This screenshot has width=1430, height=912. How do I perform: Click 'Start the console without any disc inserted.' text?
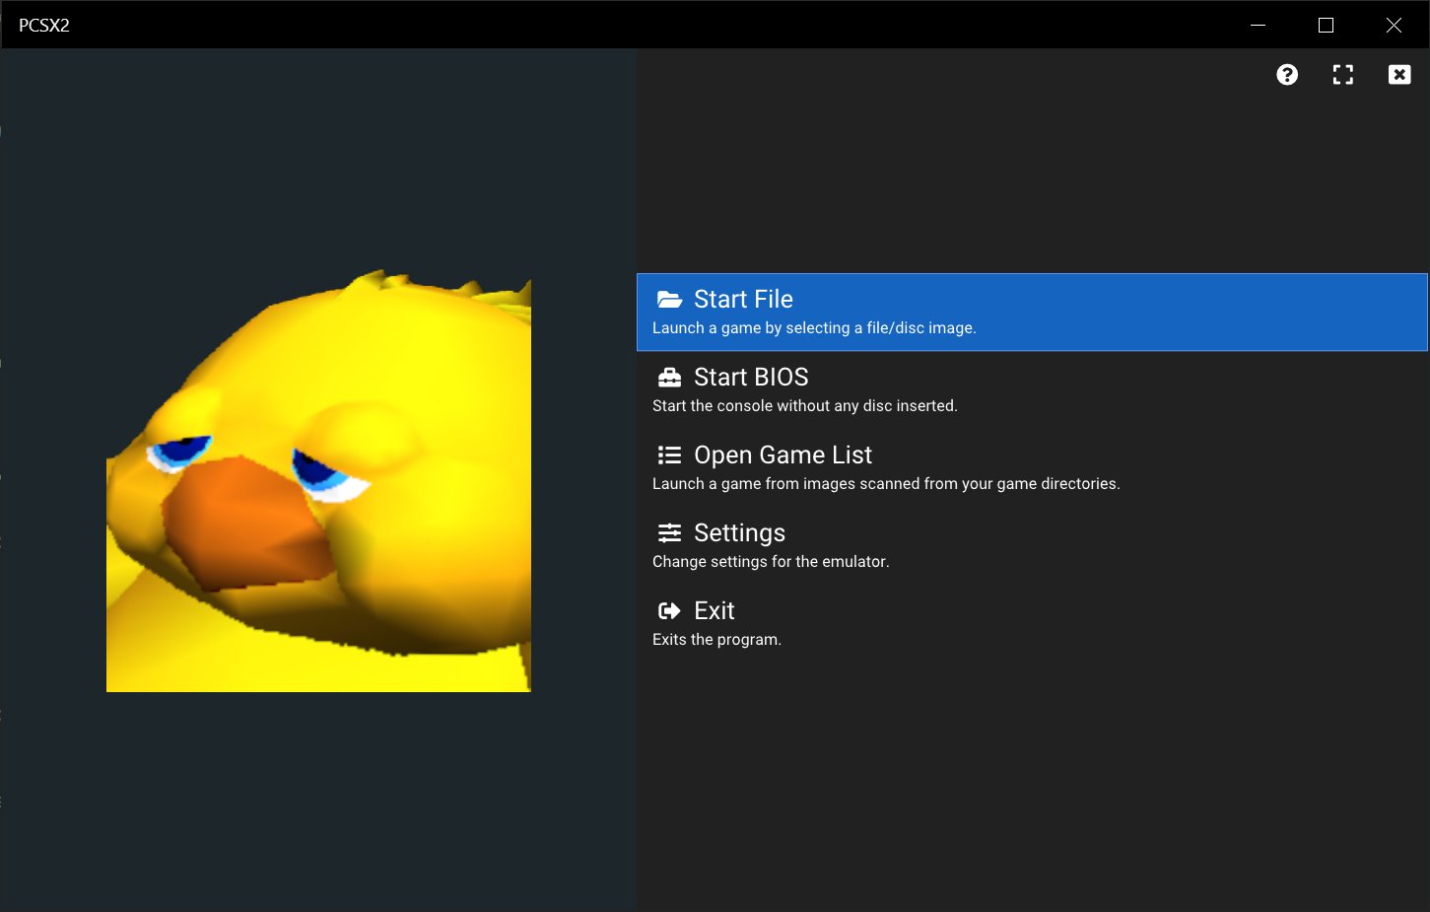coord(805,406)
